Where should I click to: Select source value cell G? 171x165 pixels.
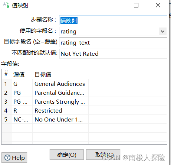pyautogui.click(x=22, y=84)
